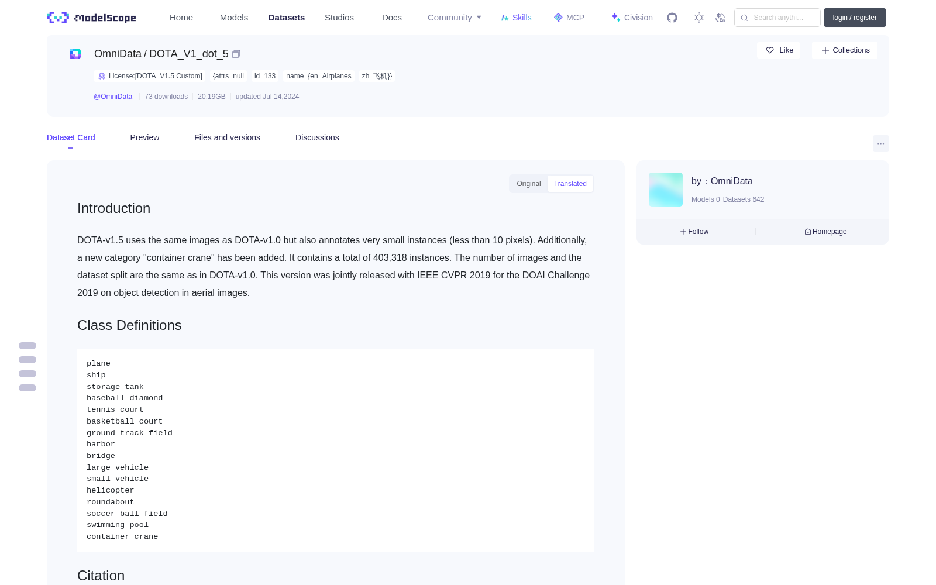Screen dimensions: 936x585
Task: Switch language with the translate icon
Action: click(721, 18)
